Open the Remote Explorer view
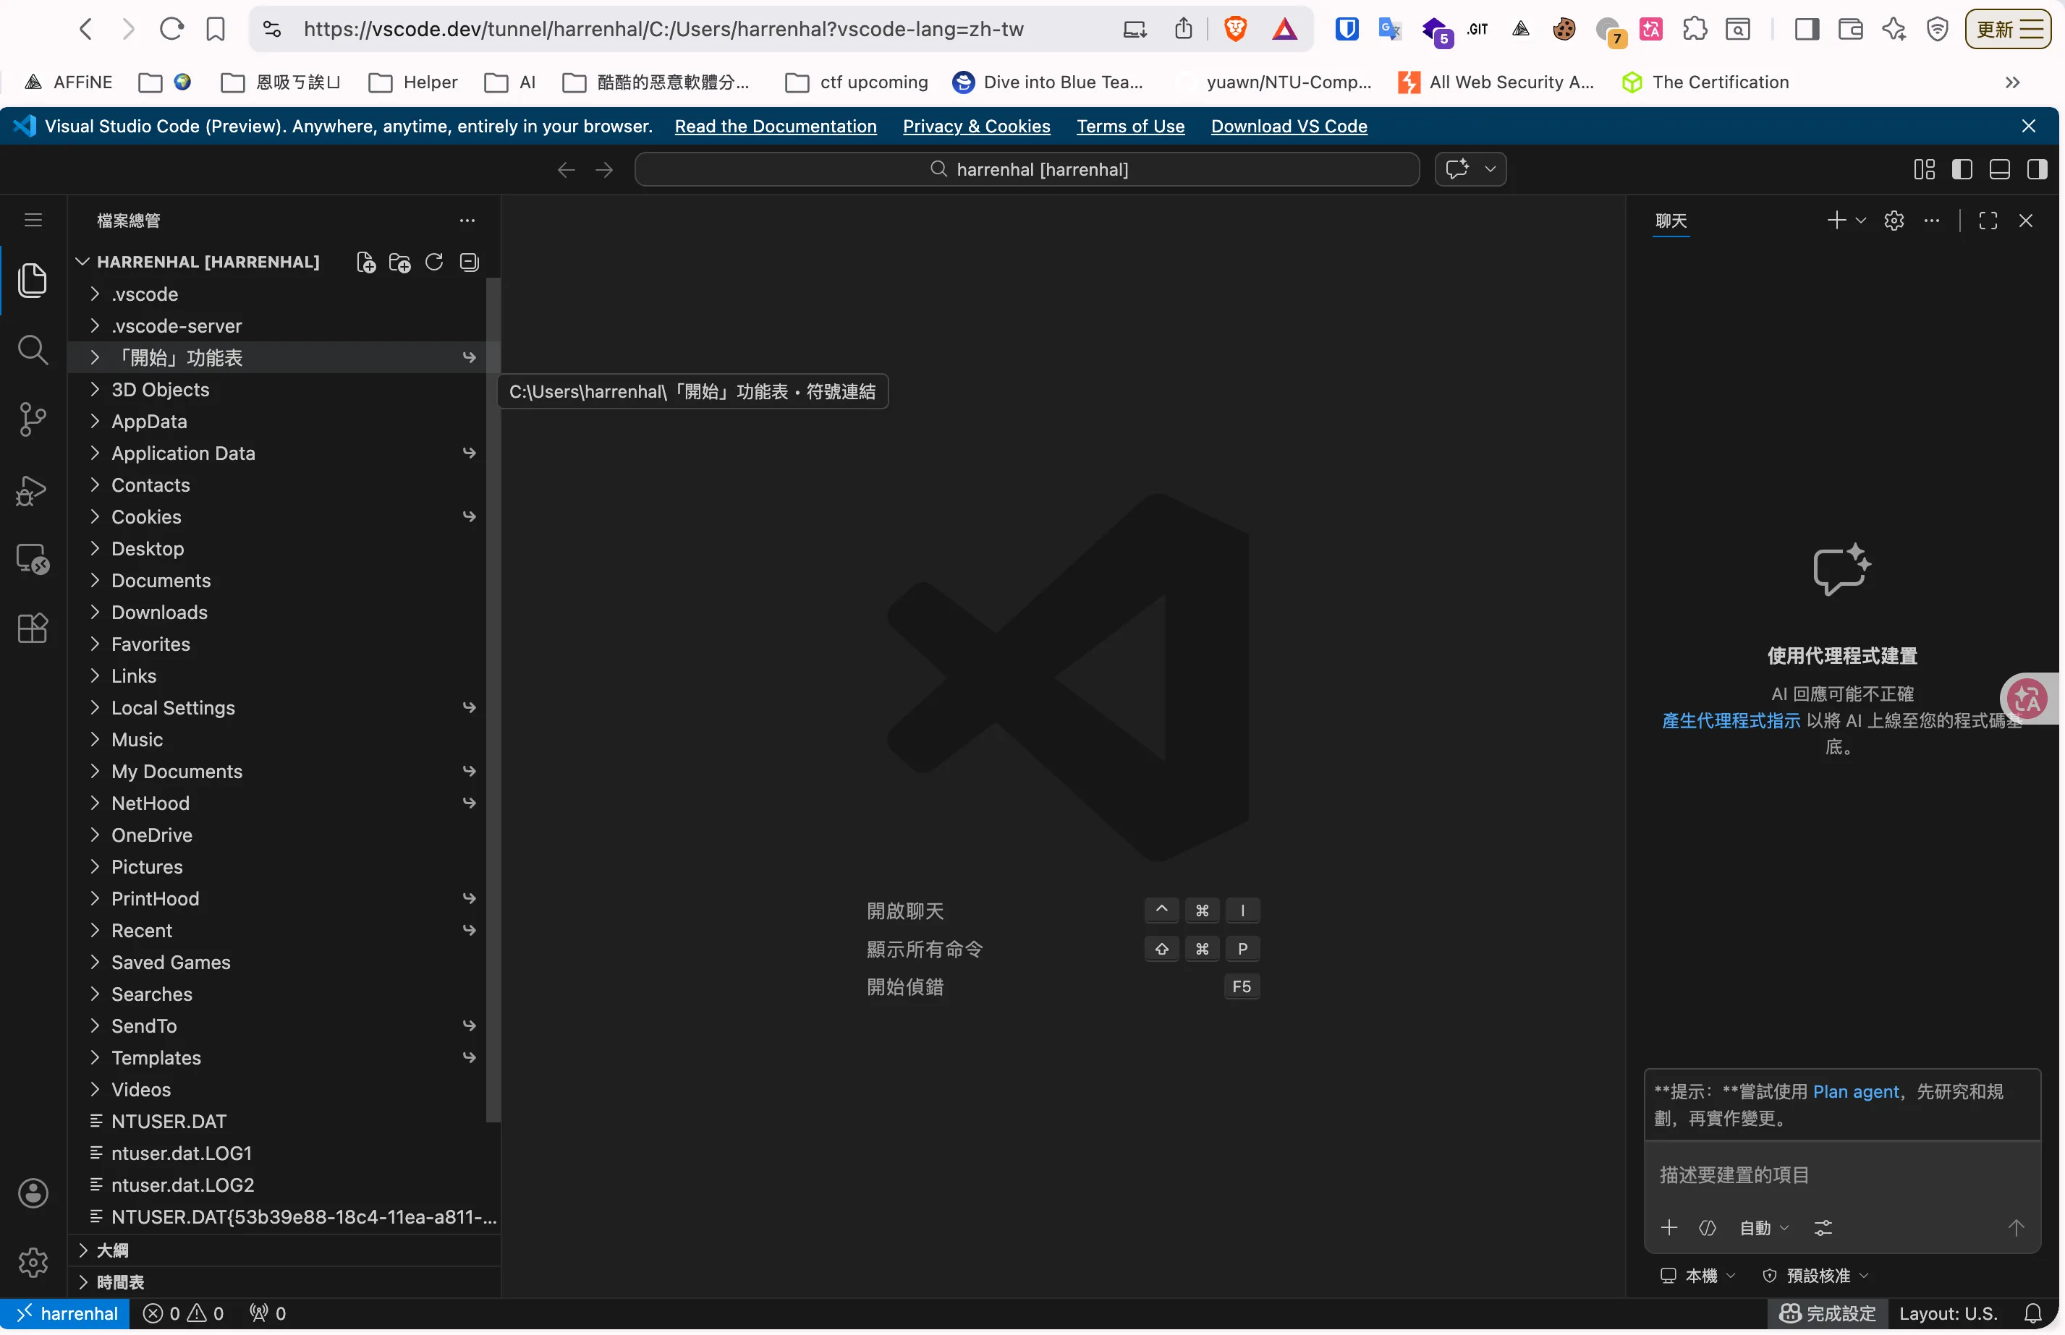2065x1335 pixels. point(33,559)
